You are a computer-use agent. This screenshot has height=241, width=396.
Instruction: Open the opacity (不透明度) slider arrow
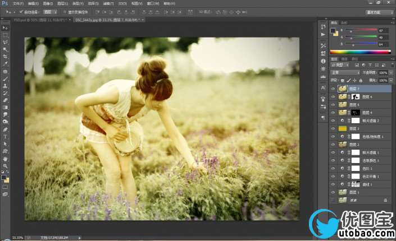pyautogui.click(x=391, y=73)
